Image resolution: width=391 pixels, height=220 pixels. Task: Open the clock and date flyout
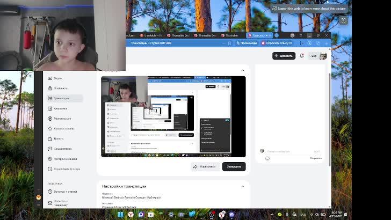(336, 214)
